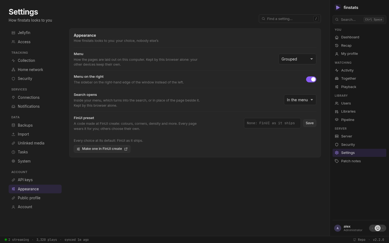Screen dimensions: 389x243
Task: Open Public profile settings
Action: tap(35, 198)
